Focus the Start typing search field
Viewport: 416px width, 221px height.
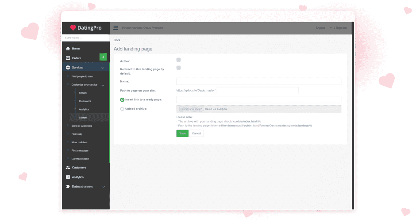(86, 38)
